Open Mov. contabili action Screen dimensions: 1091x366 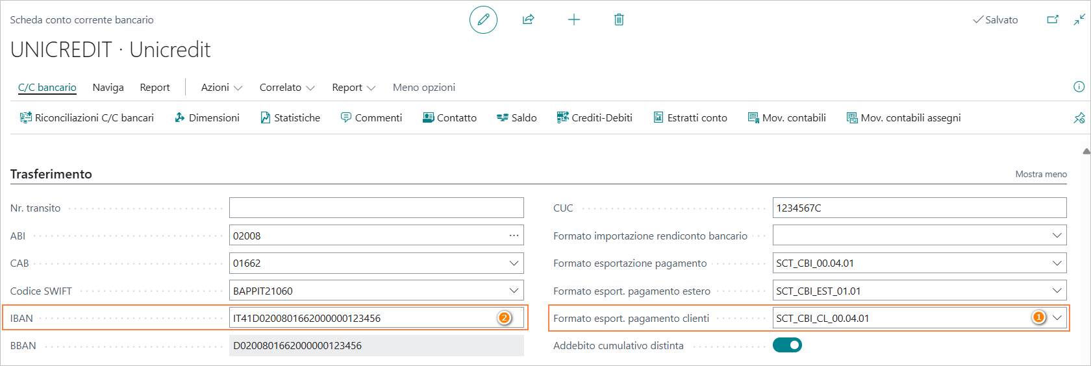(x=787, y=117)
